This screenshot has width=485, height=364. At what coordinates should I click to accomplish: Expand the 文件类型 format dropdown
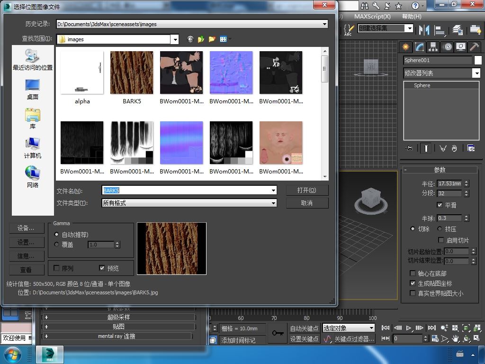[x=273, y=203]
